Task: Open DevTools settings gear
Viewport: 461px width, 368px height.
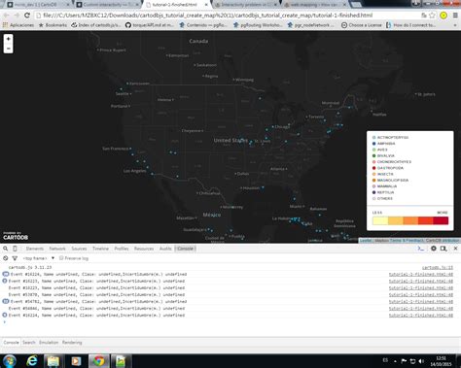Action: (x=434, y=249)
